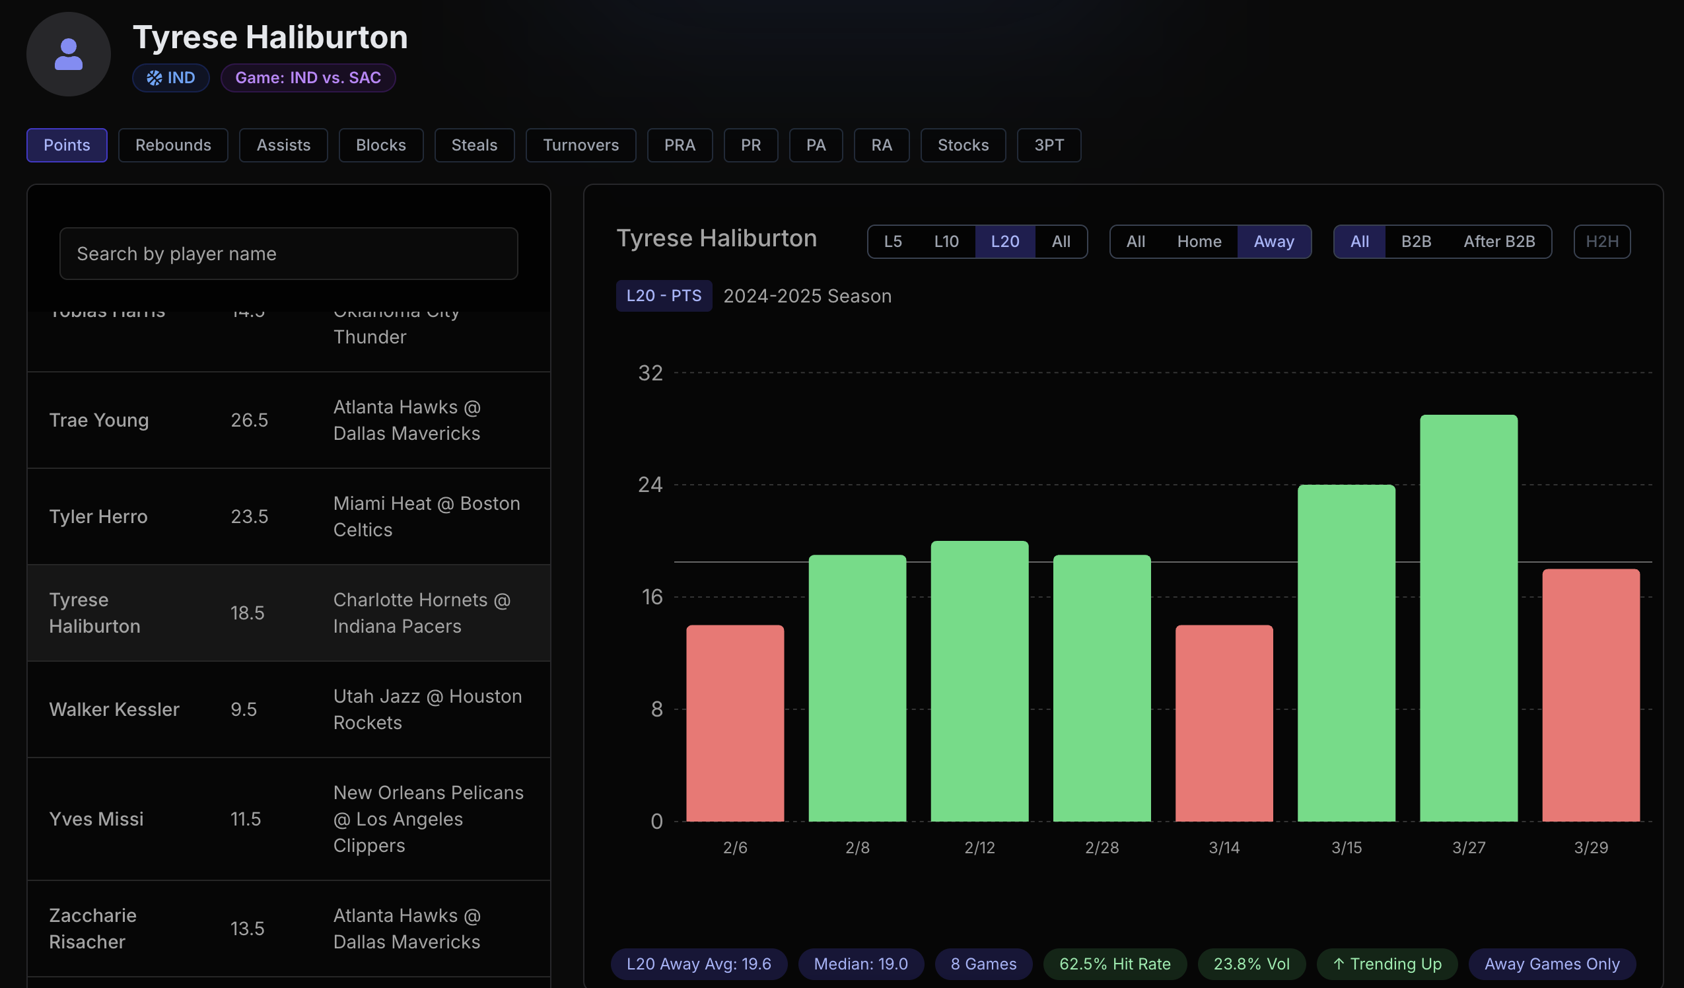Select the RA stat tab

coord(882,145)
